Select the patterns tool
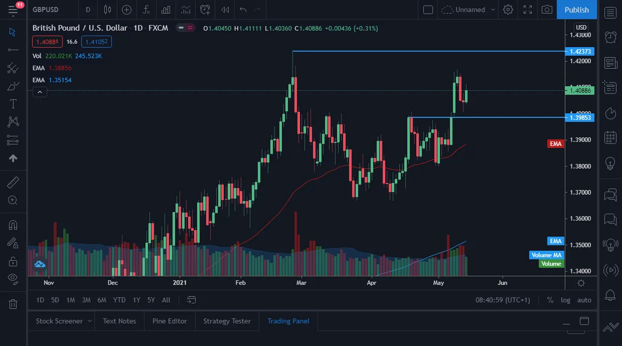Screen dimensions: 622x346 [13, 122]
